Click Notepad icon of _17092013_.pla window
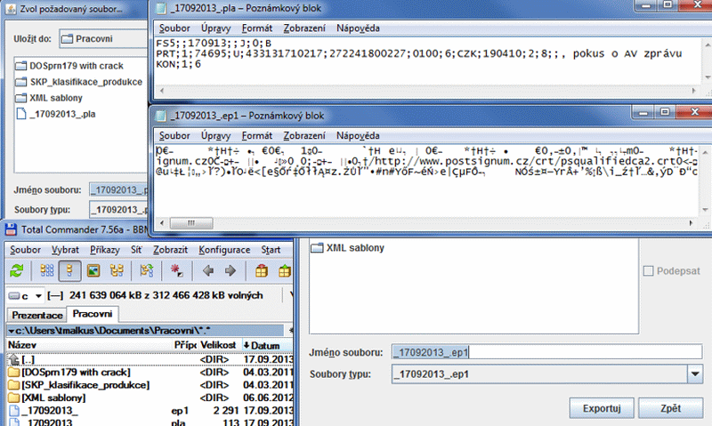Viewport: 712px width, 426px height. click(161, 8)
